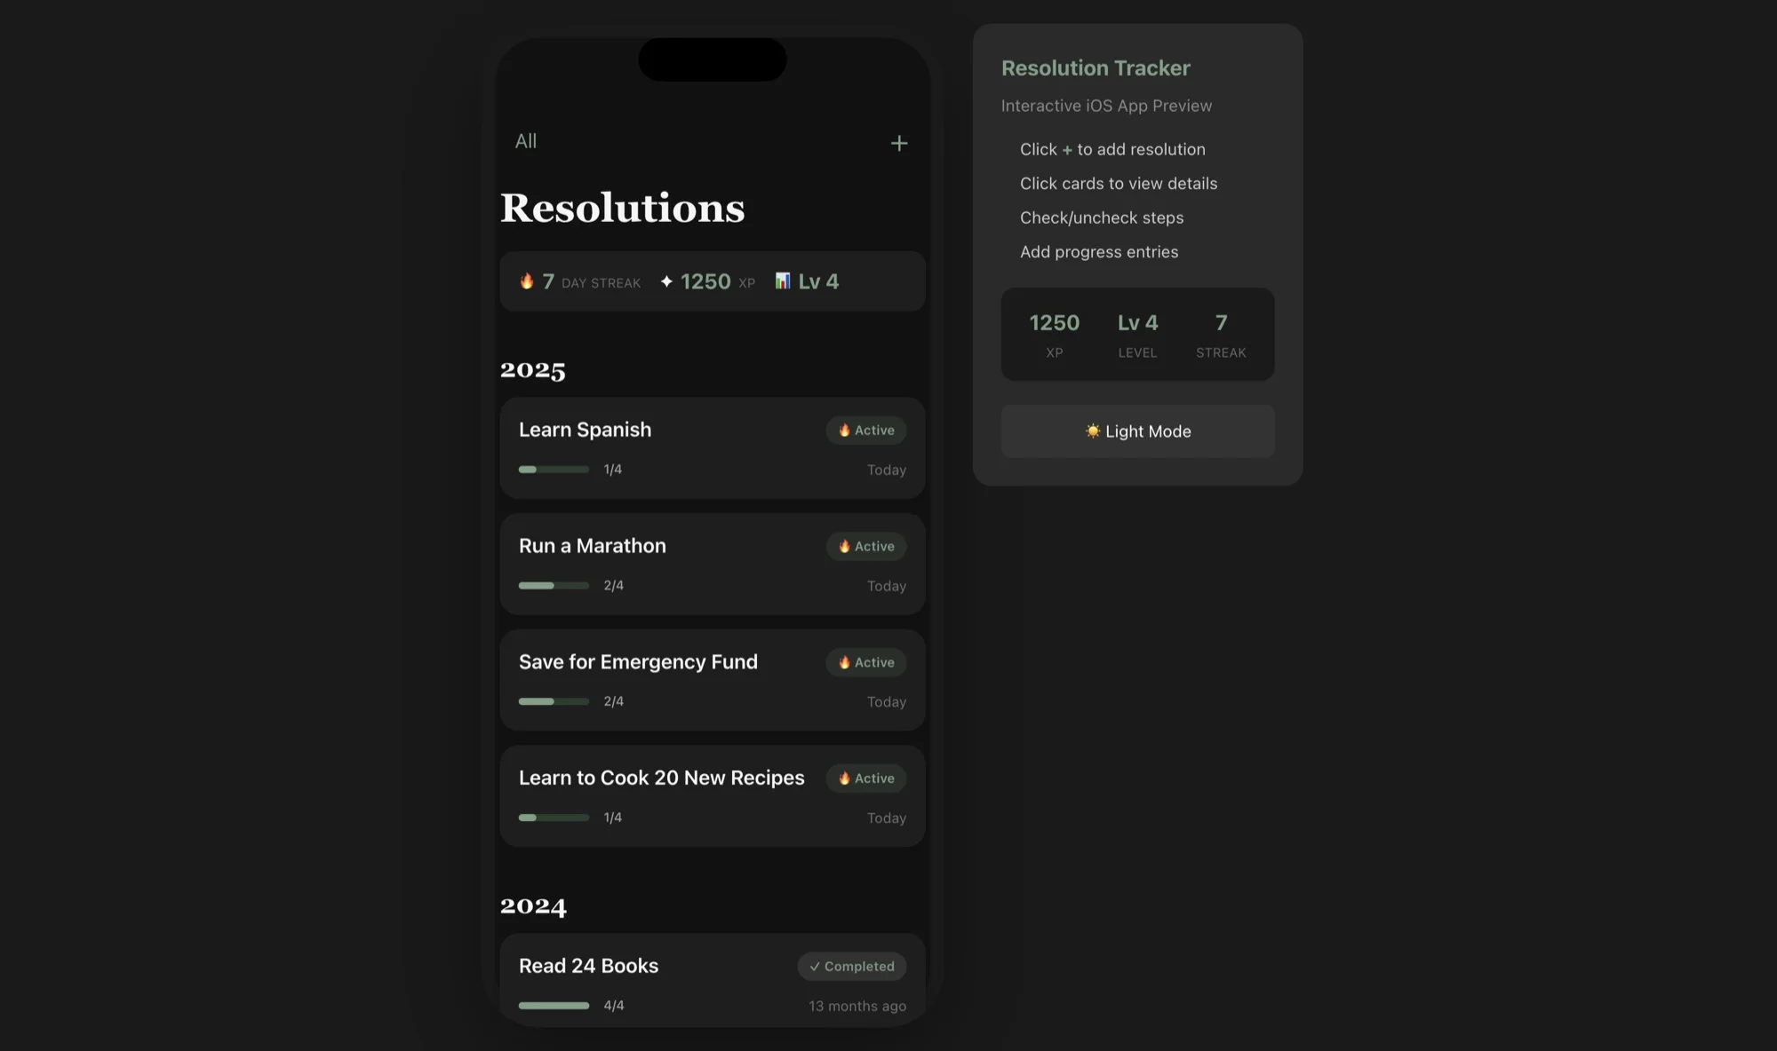This screenshot has height=1051, width=1777.
Task: Click the flame icon on Run a Marathon's badge
Action: pos(844,546)
